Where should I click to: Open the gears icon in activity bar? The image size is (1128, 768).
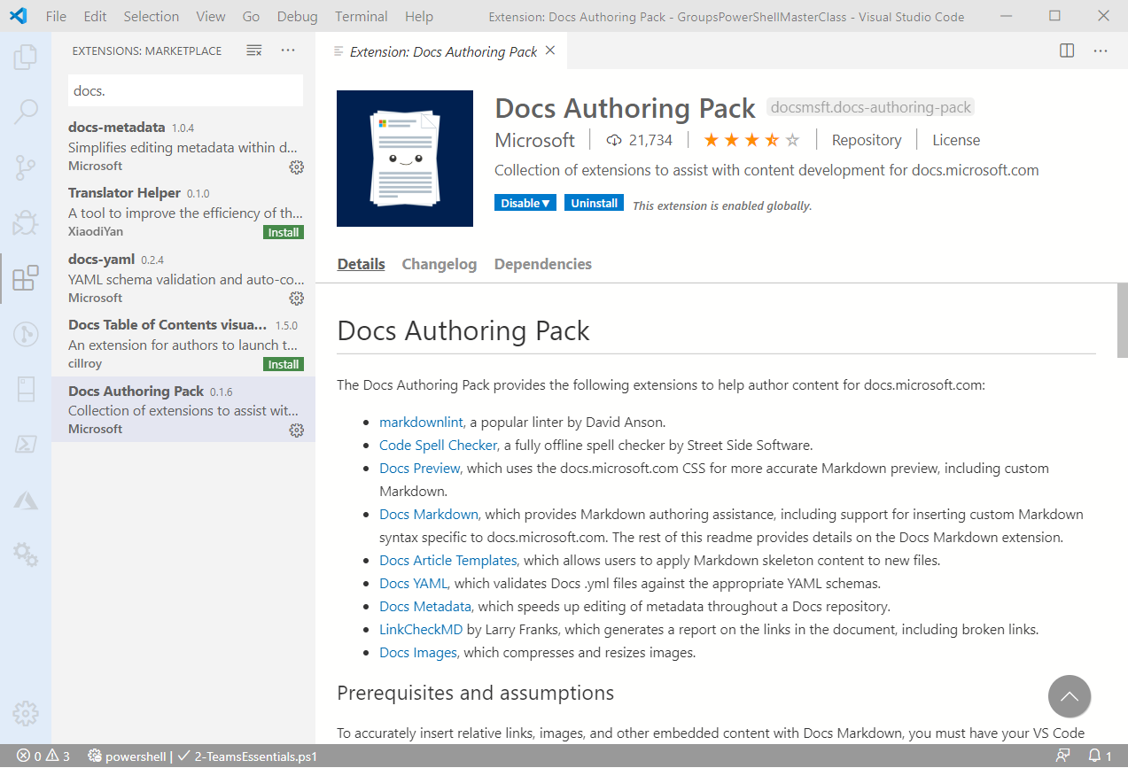click(26, 555)
